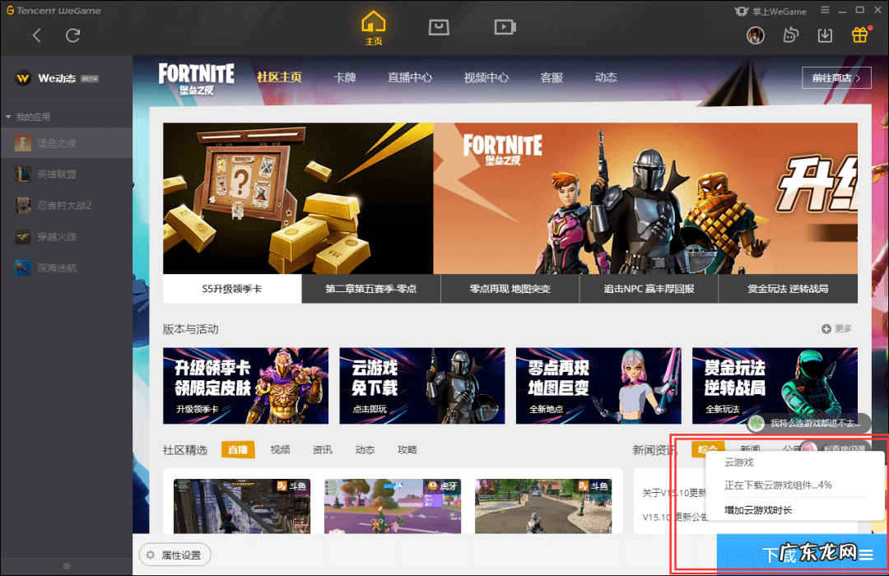The width and height of the screenshot is (889, 576).
Task: Open the download manager icon
Action: (x=825, y=35)
